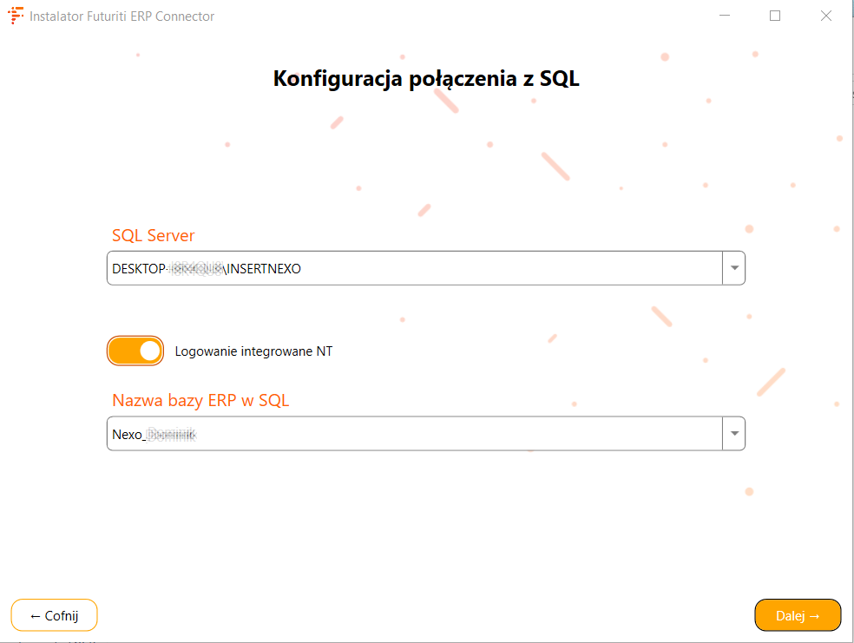Image resolution: width=854 pixels, height=643 pixels.
Task: Click the SQL Server combo box field
Action: (x=415, y=269)
